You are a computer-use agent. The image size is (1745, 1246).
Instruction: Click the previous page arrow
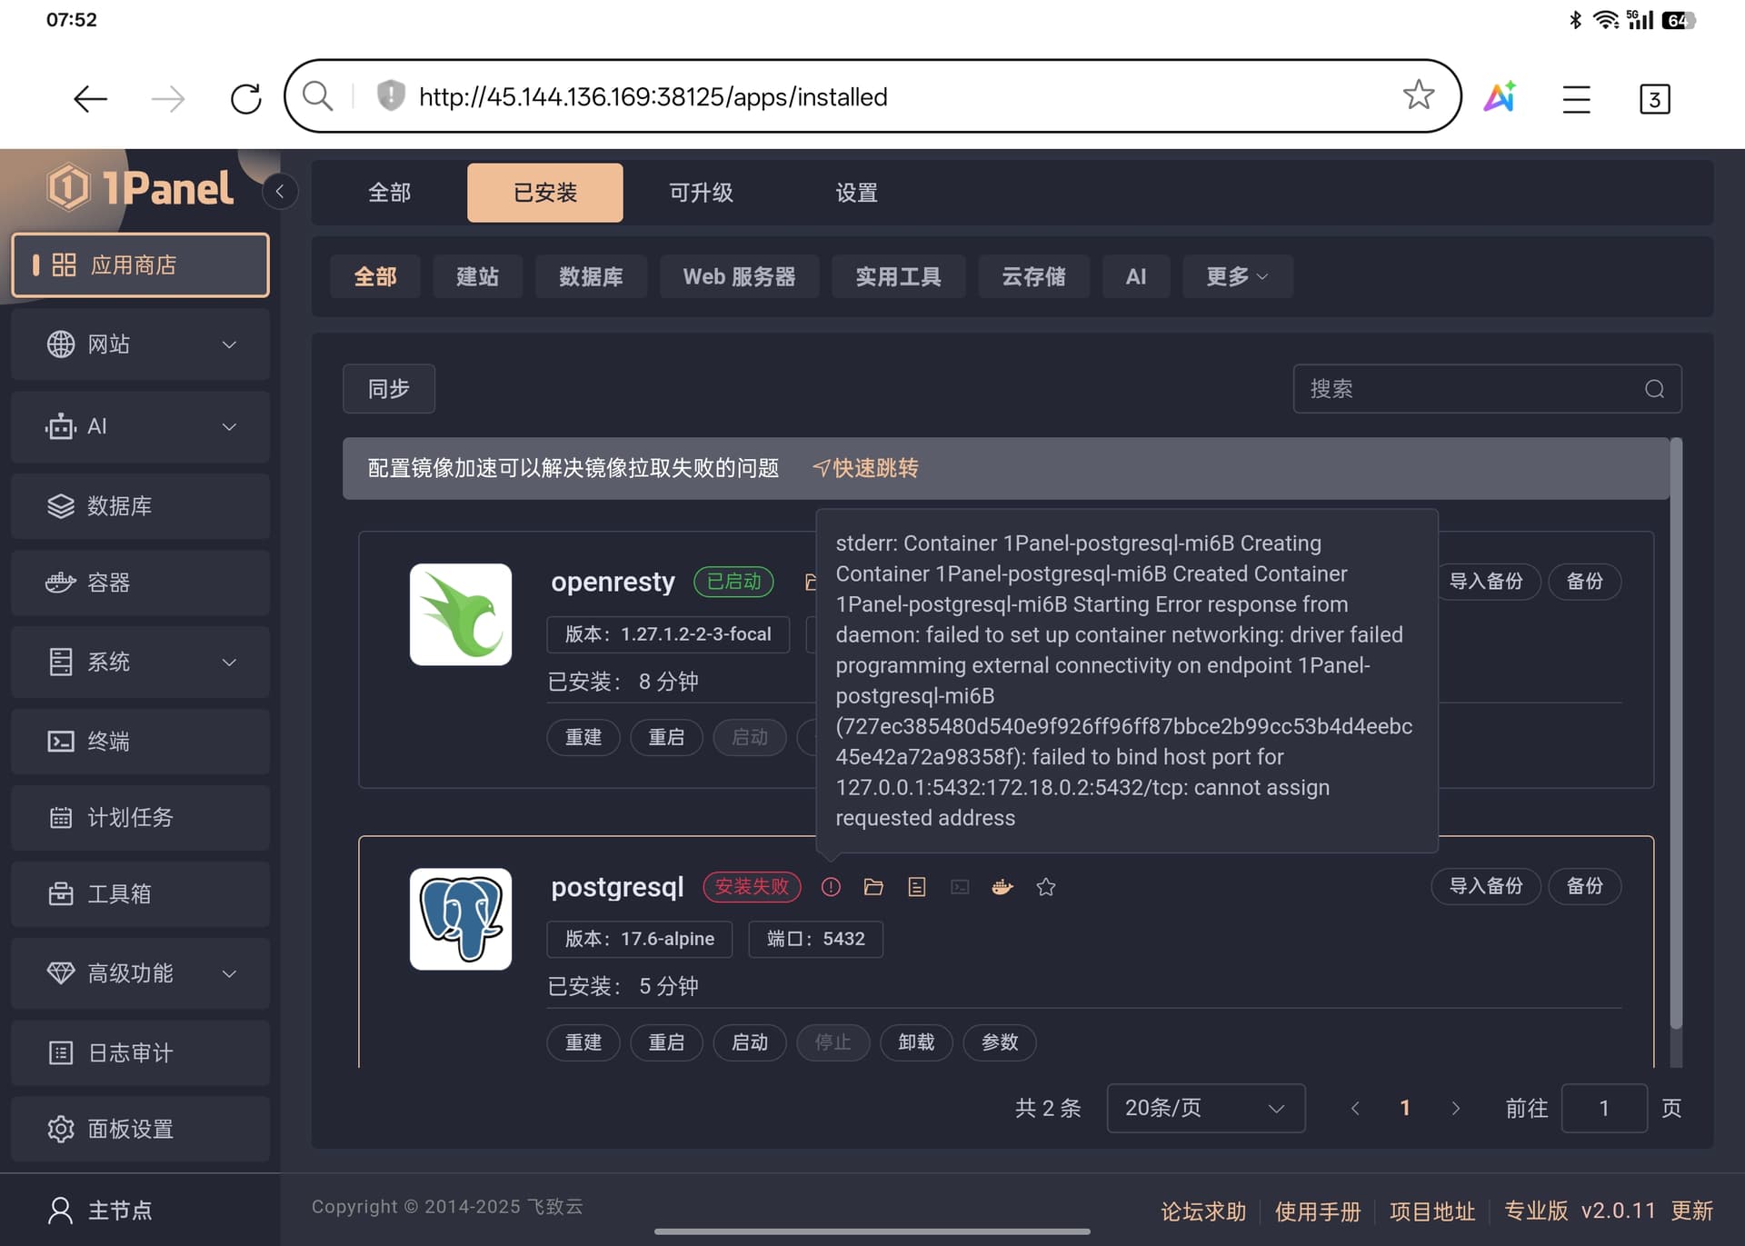[1355, 1108]
